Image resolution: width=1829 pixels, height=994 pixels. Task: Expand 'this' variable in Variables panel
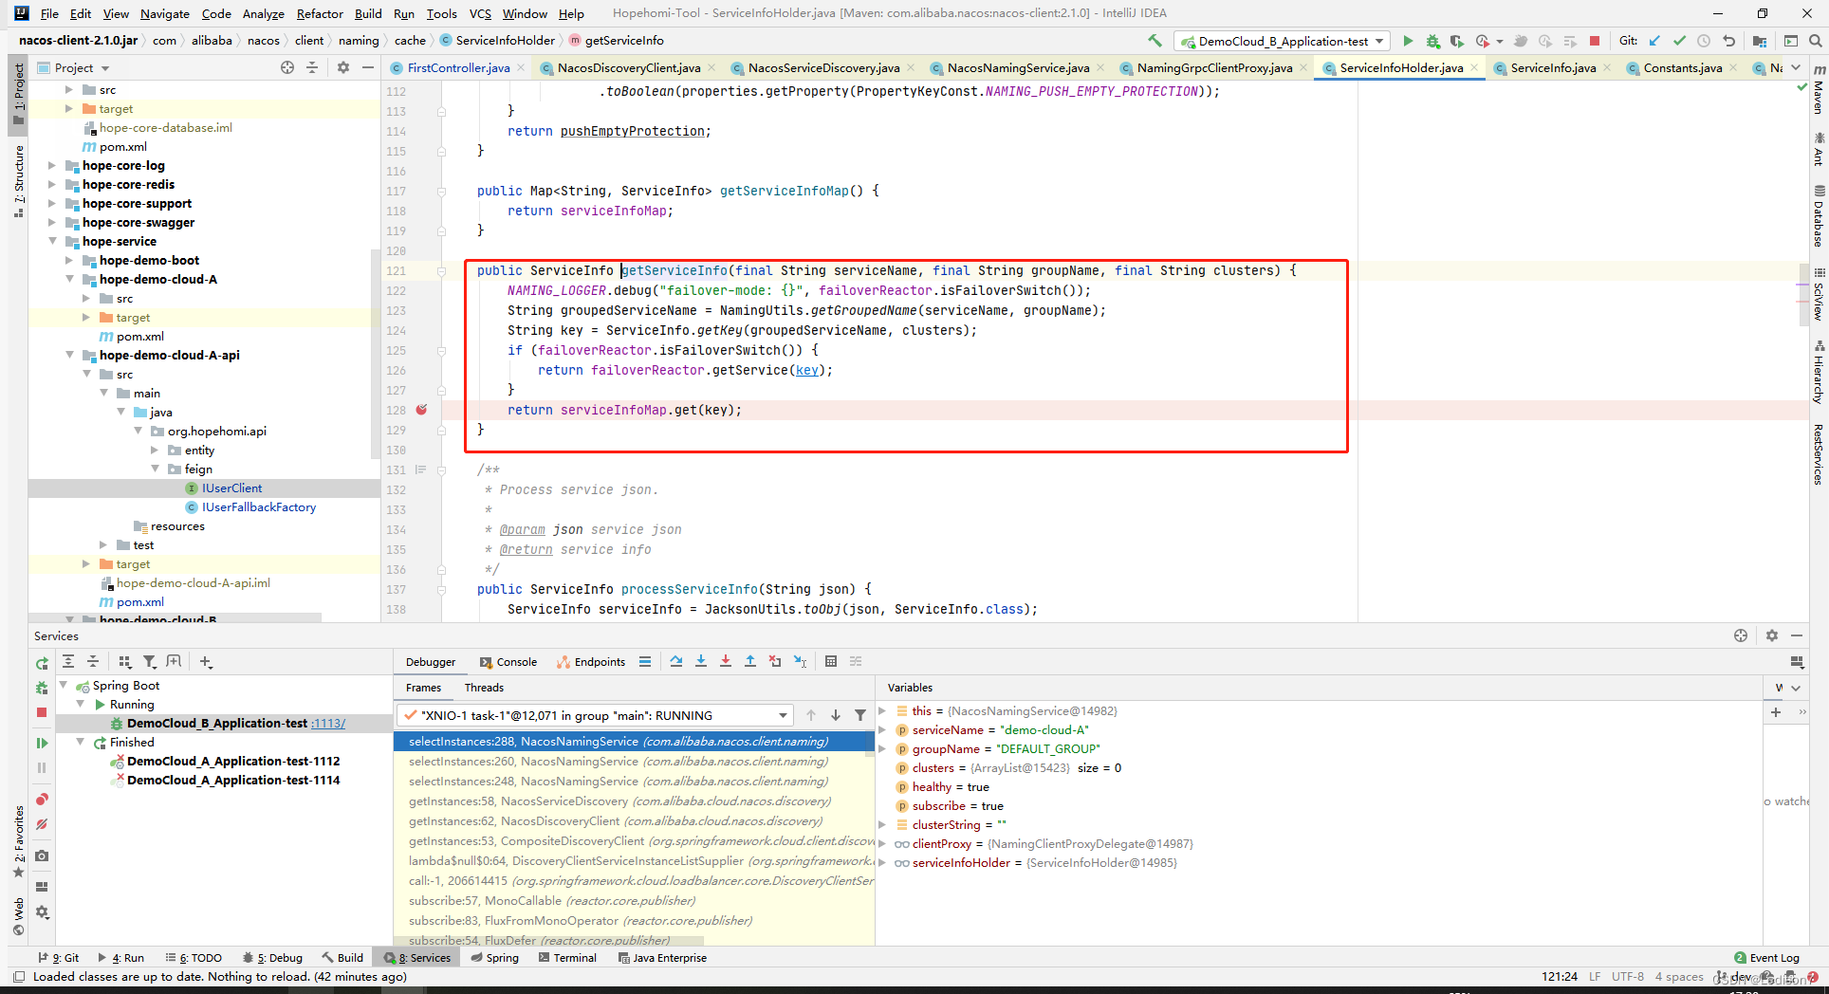point(882,710)
